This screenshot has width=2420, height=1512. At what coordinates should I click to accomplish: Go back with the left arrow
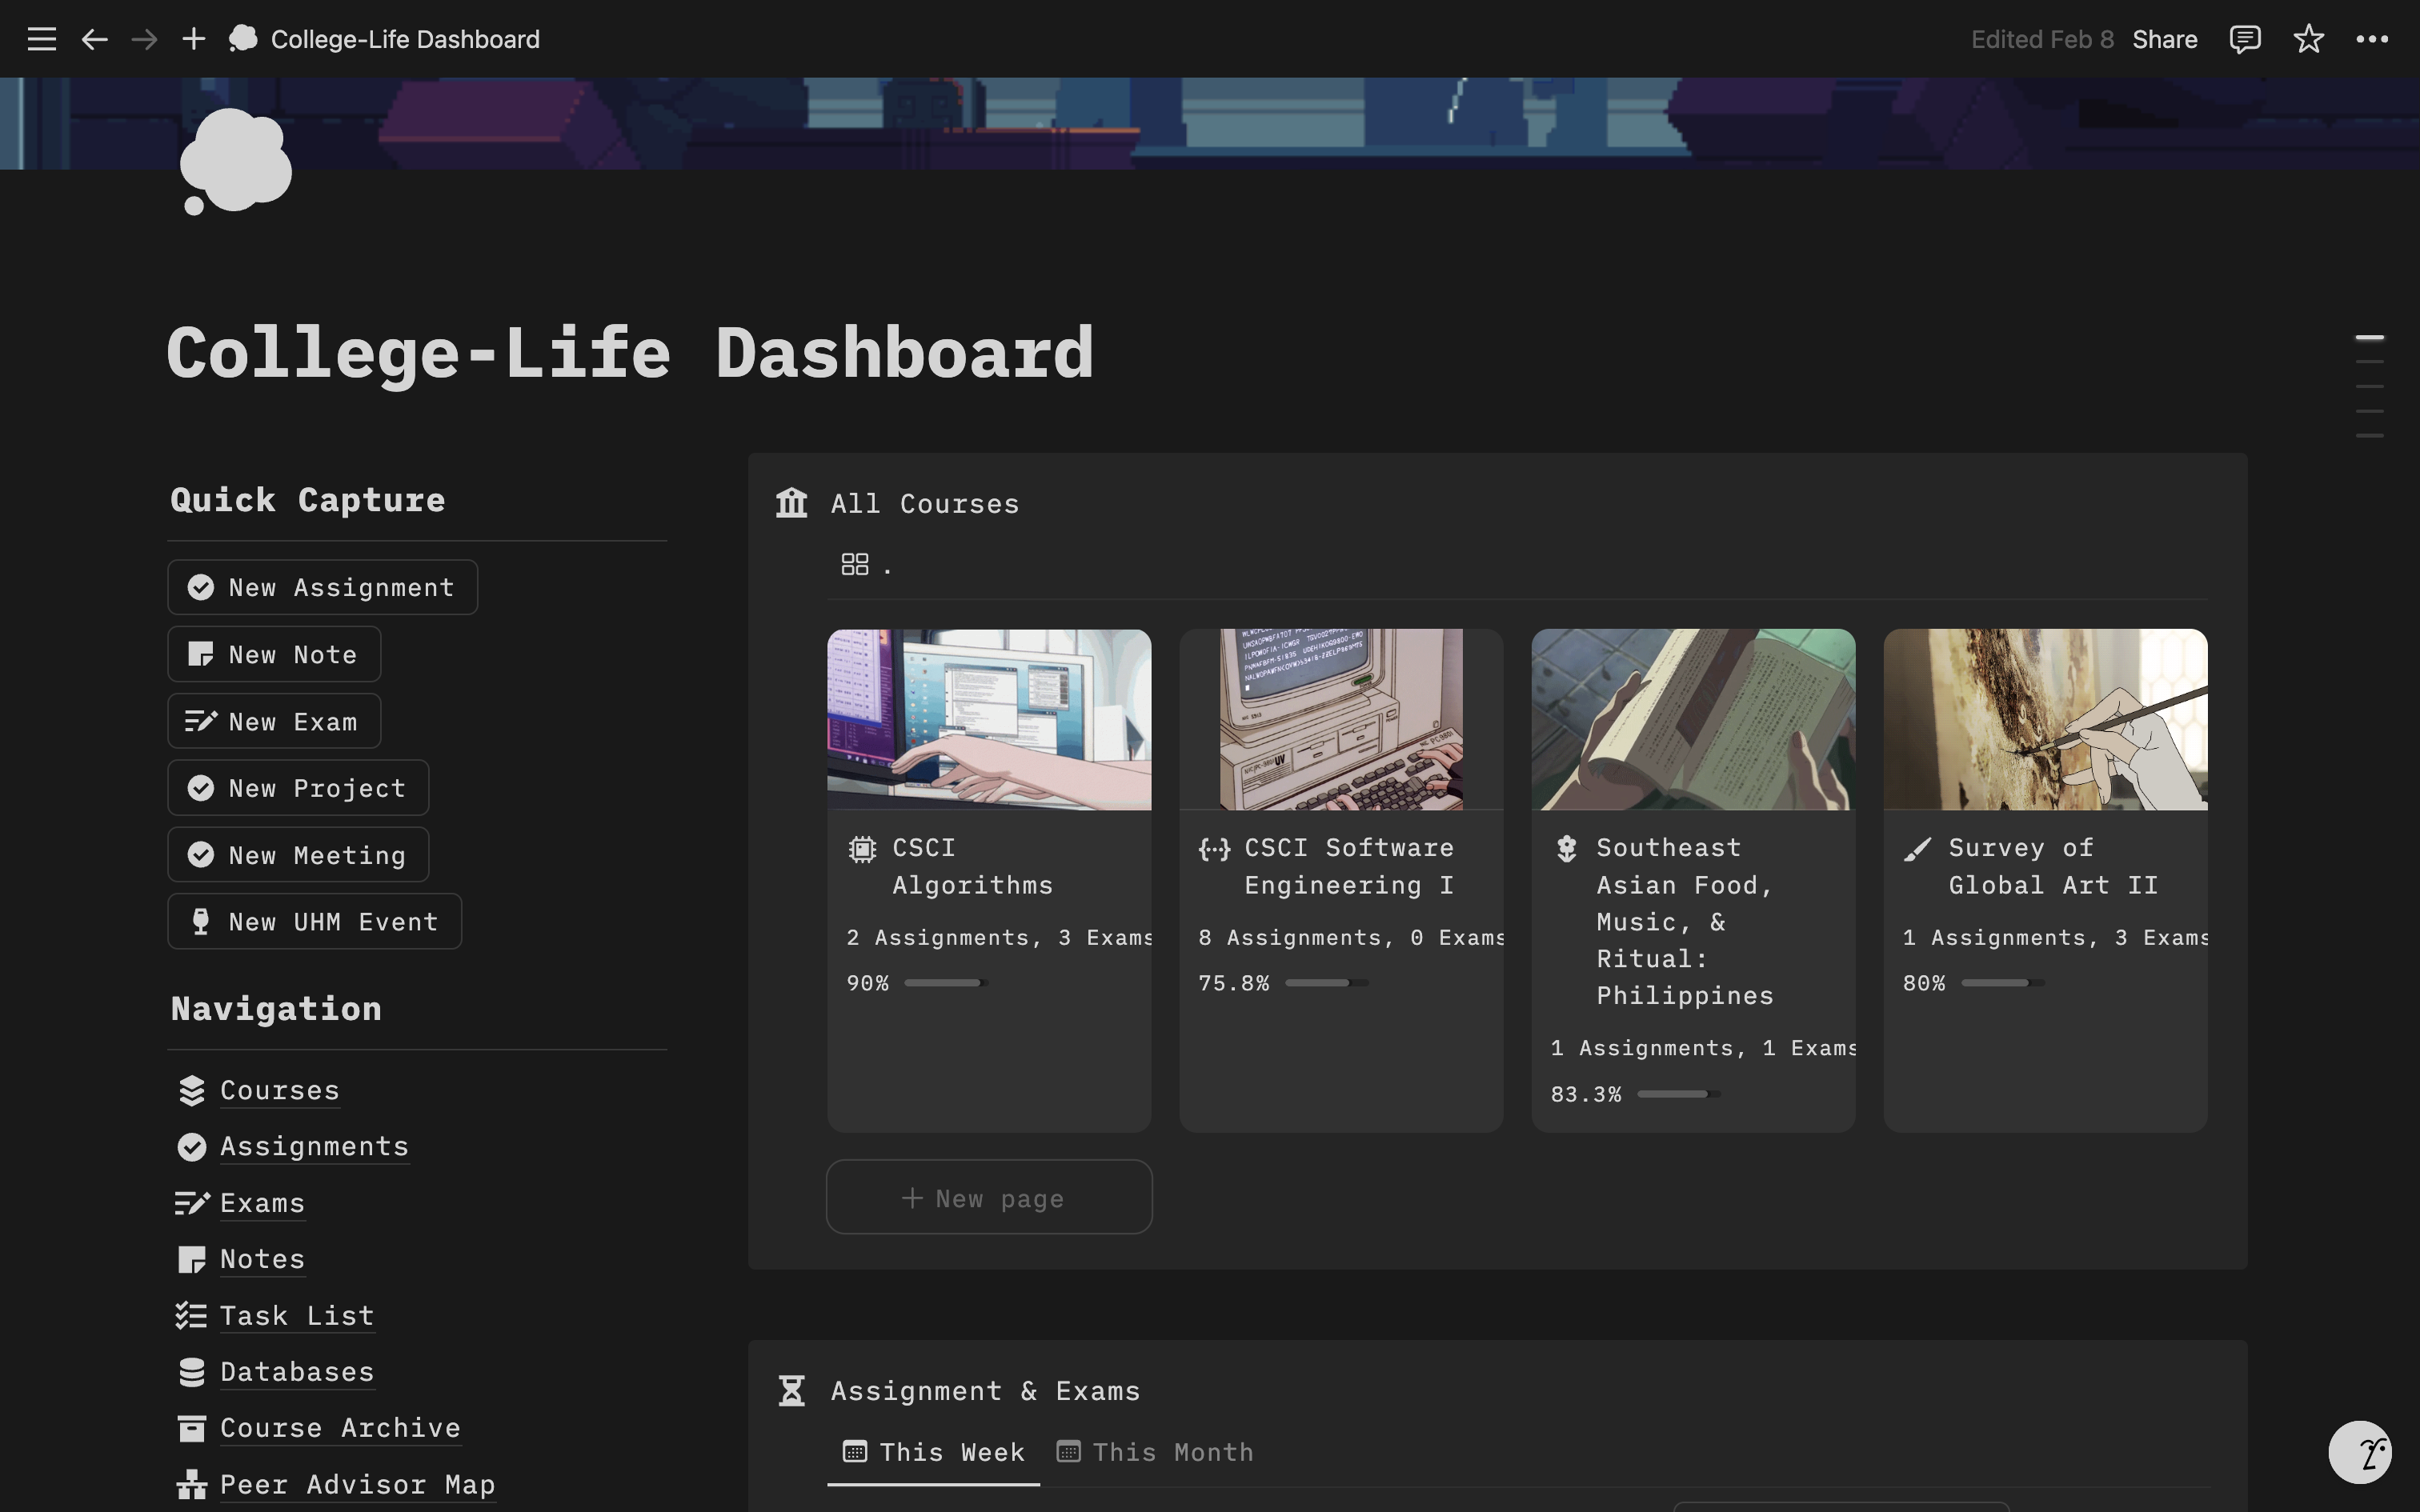point(94,39)
